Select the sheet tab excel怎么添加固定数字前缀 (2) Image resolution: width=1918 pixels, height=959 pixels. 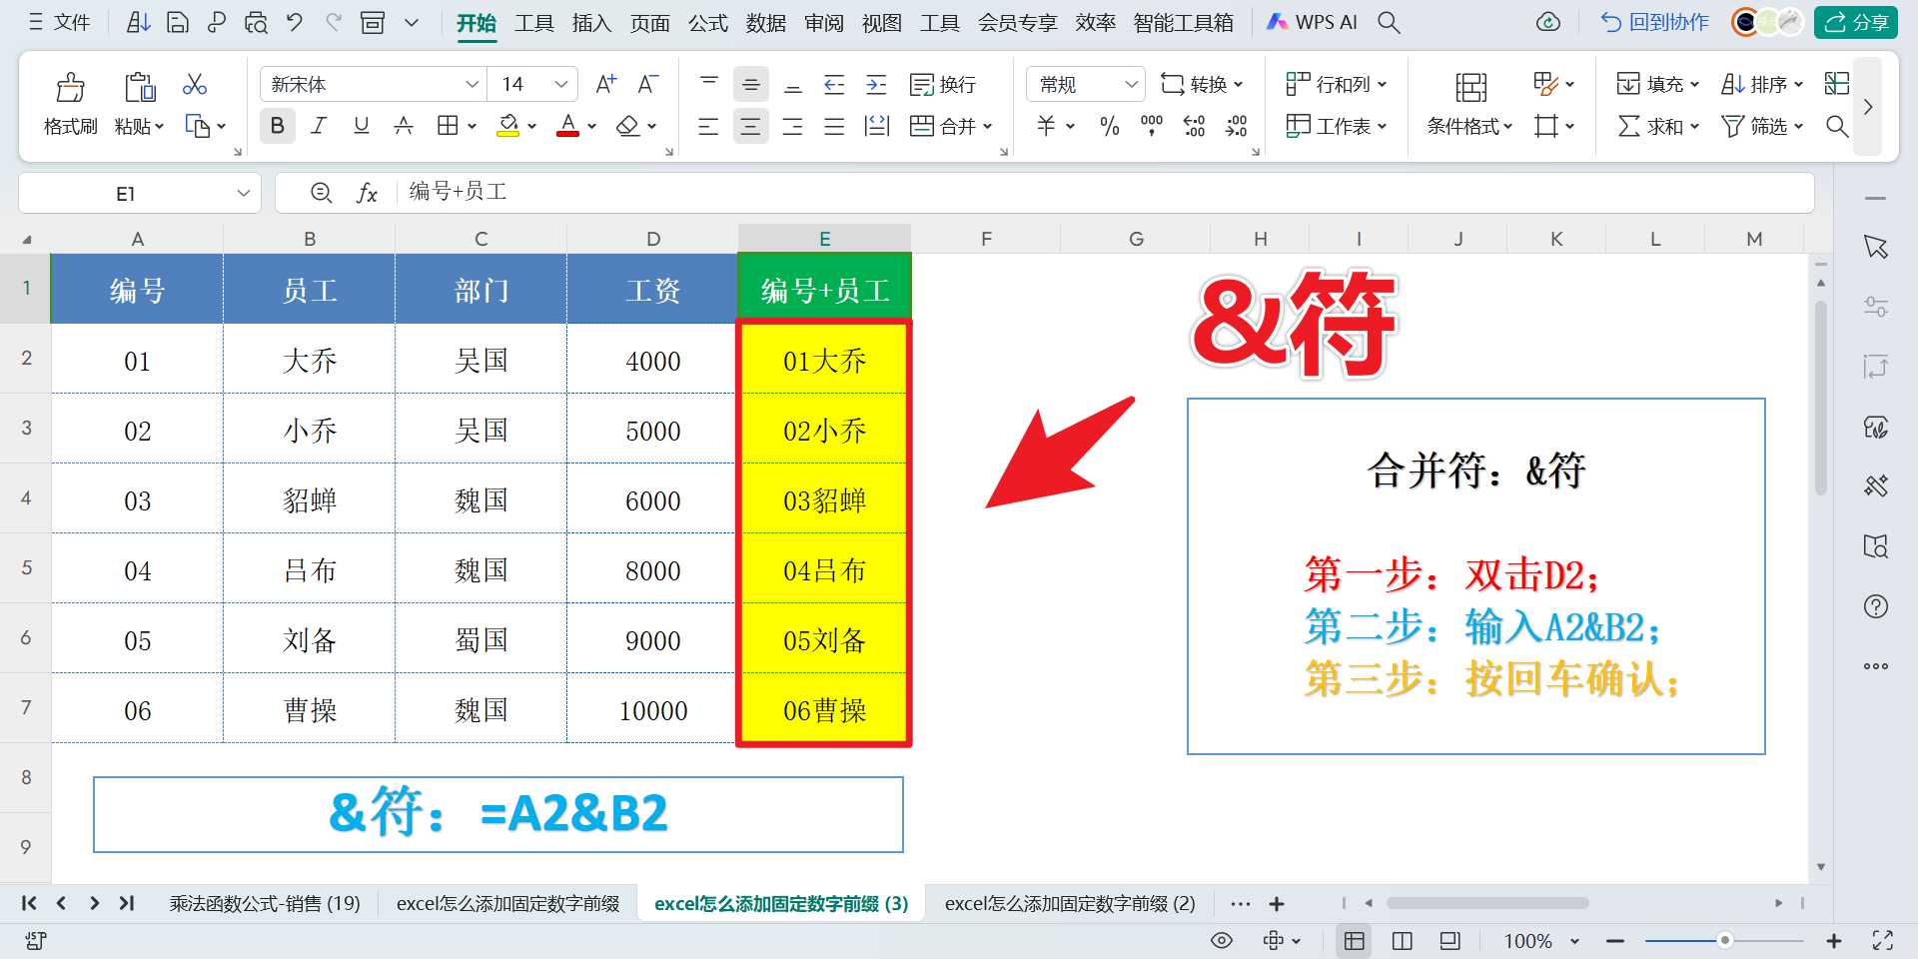click(x=1070, y=903)
